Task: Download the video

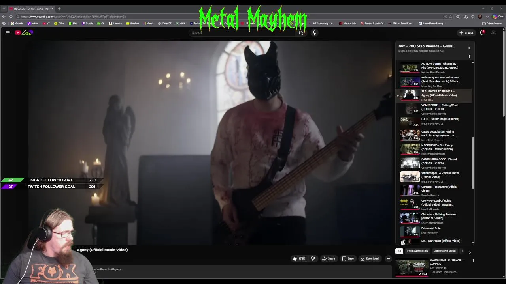Action: point(370,258)
